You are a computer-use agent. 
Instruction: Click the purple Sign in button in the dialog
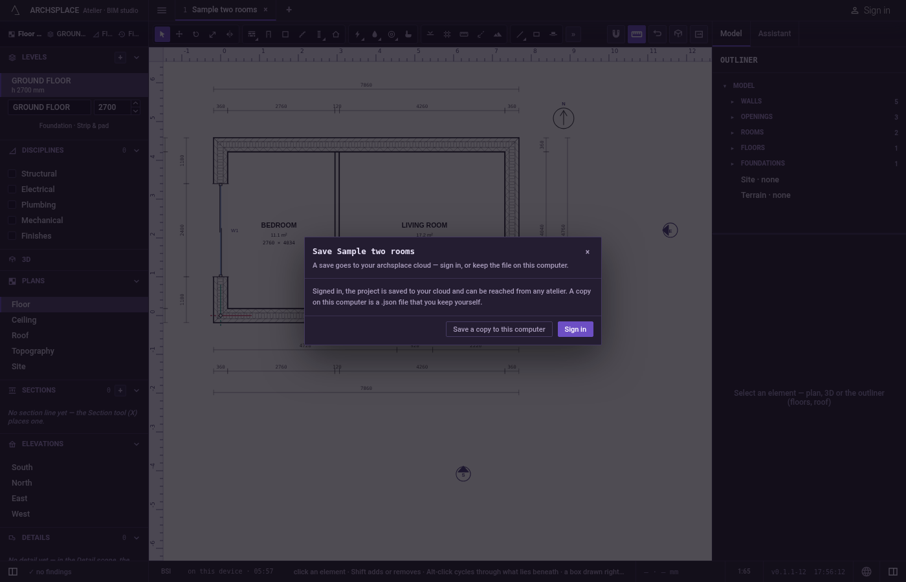click(x=575, y=329)
